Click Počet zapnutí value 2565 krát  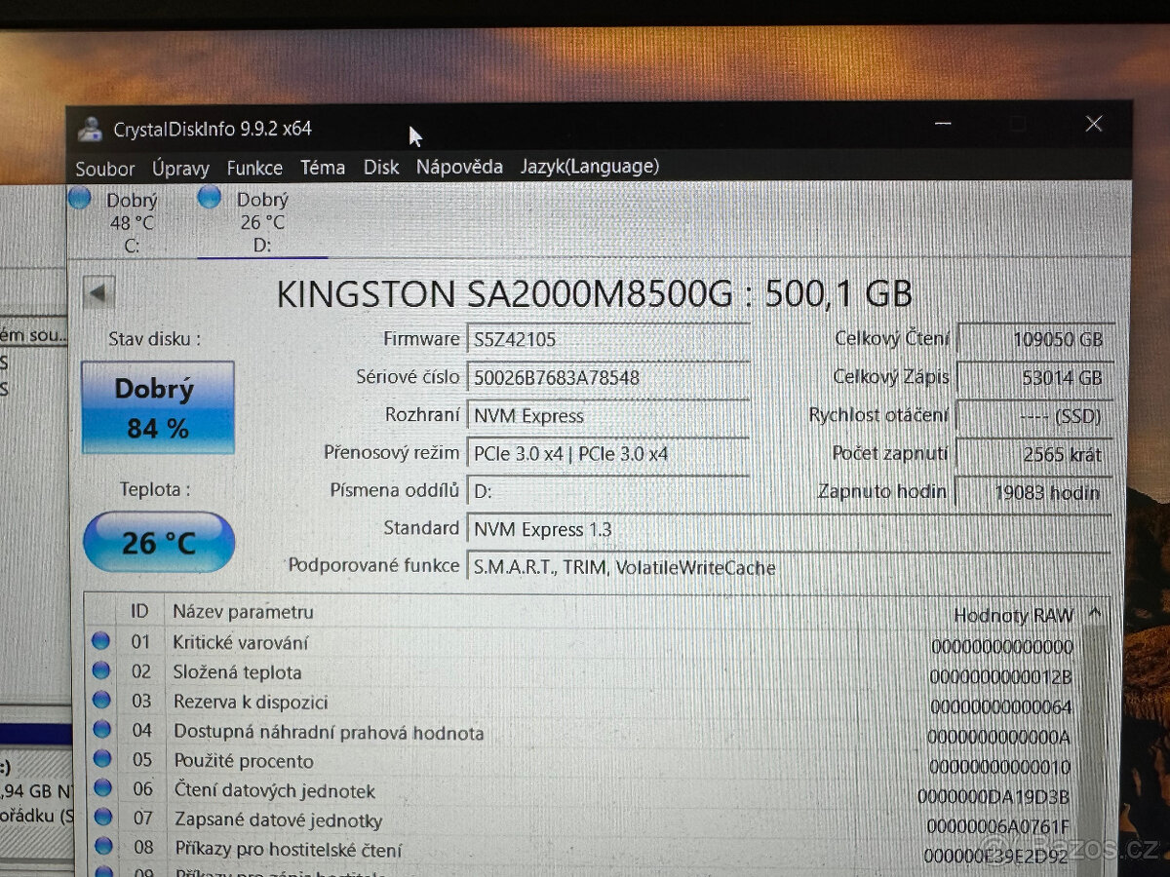pyautogui.click(x=1034, y=454)
